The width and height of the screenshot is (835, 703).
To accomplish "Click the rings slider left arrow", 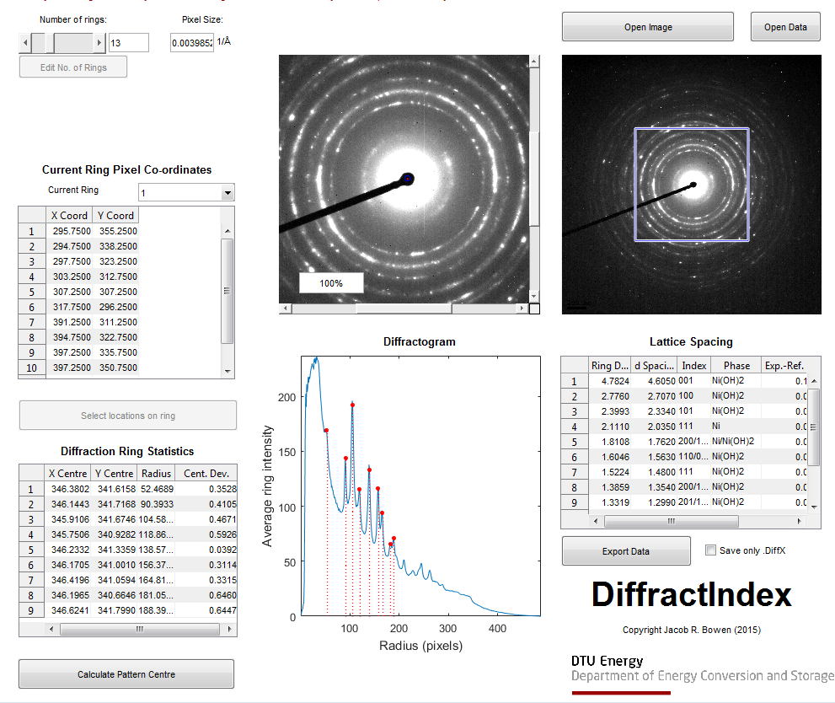I will (25, 43).
